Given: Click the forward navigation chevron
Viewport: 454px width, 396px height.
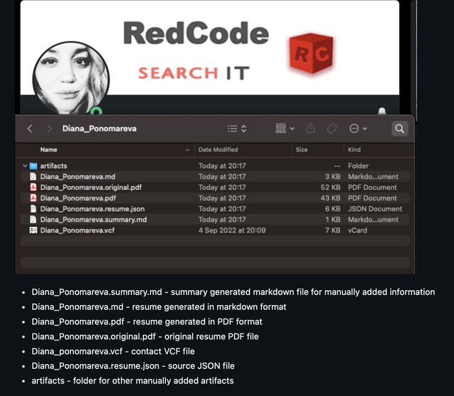Looking at the screenshot, I should (x=49, y=129).
